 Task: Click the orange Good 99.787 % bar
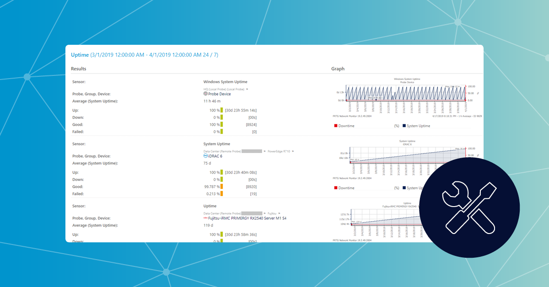coord(222,186)
